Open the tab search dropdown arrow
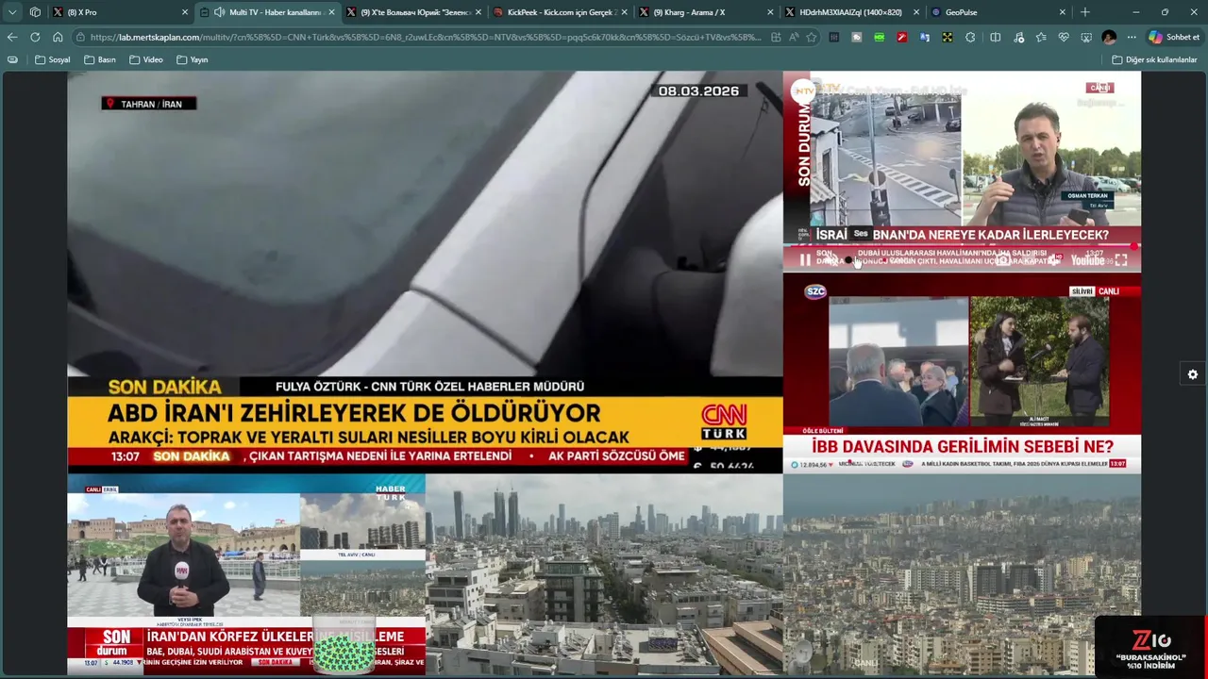Screen dimensions: 1208x679 [x=12, y=12]
